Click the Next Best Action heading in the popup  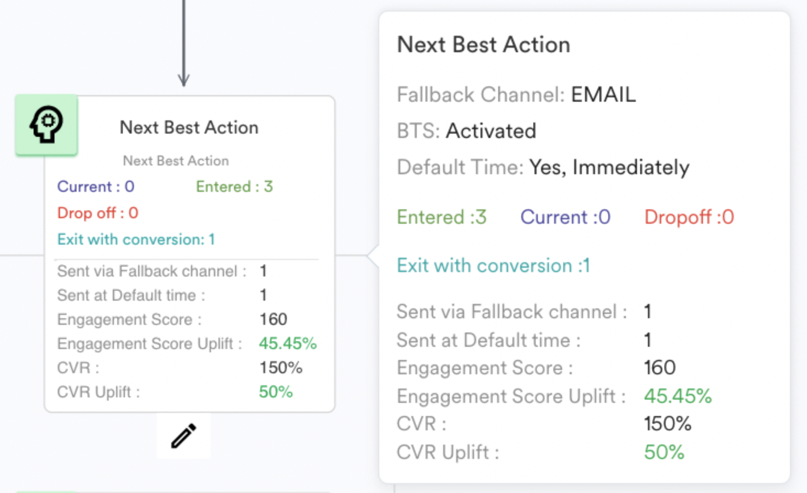point(483,45)
